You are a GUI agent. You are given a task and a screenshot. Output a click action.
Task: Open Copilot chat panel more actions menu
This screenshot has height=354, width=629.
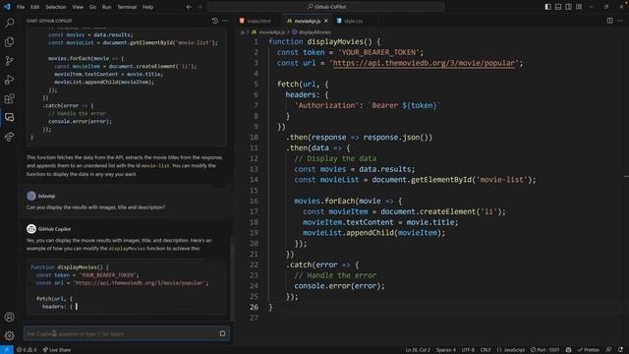[x=225, y=21]
